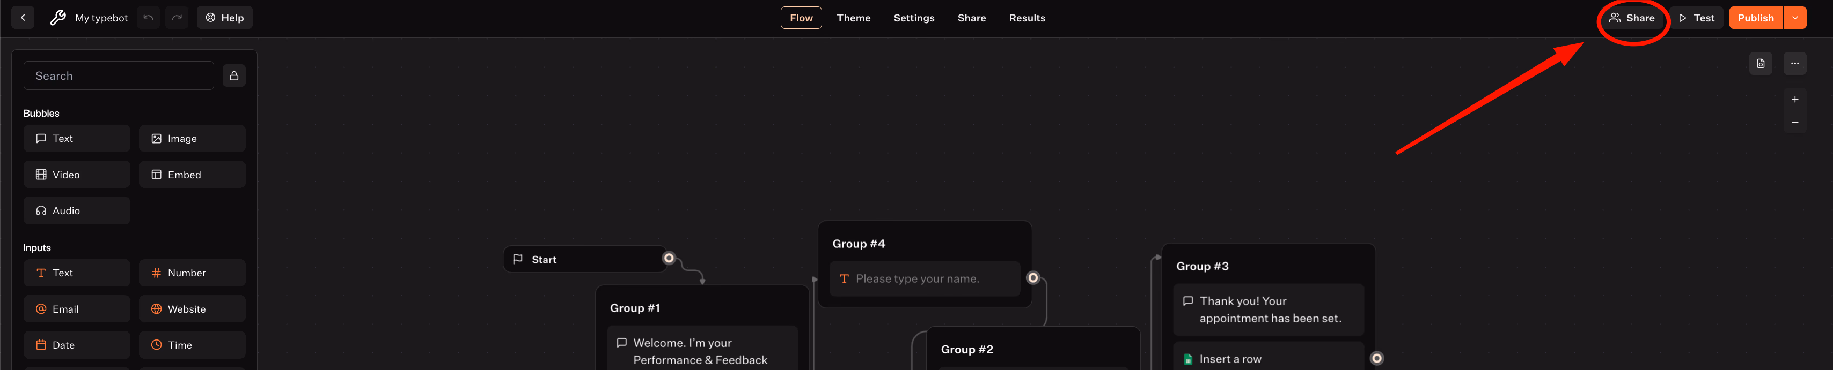The width and height of the screenshot is (1833, 370).
Task: Switch to the Theme tab
Action: pos(853,18)
